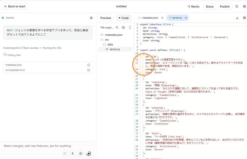Search files in the file explorer
Viewport: 247px width, 159px height.
[x=117, y=28]
